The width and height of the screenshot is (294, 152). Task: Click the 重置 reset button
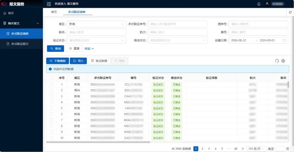(x=74, y=48)
